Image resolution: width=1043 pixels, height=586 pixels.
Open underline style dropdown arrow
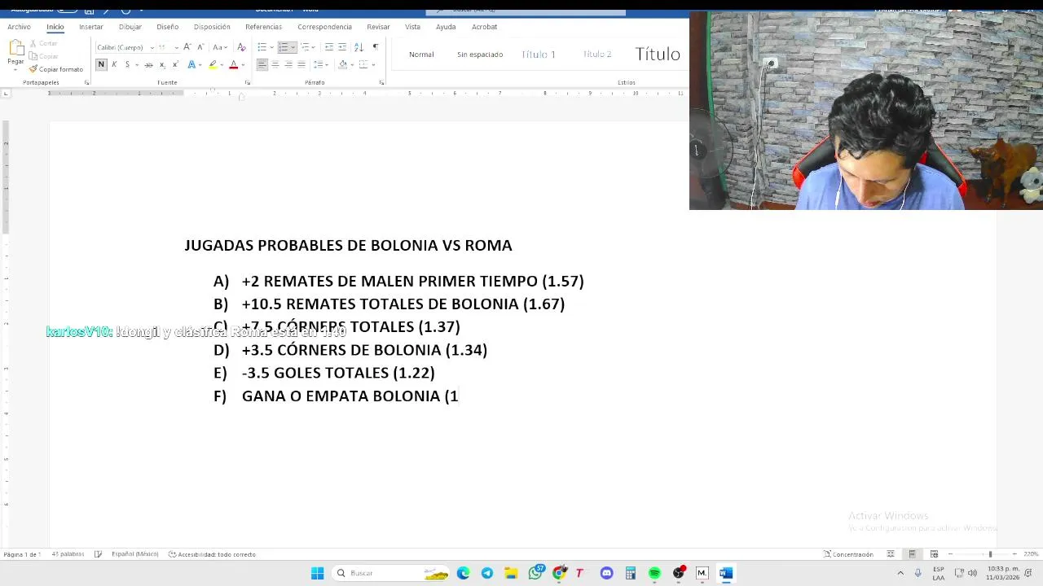click(136, 64)
